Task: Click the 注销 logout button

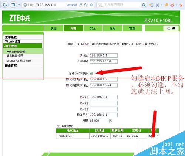Action: (171, 28)
